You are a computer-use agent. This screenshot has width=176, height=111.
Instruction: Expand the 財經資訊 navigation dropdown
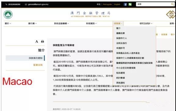click(x=91, y=23)
